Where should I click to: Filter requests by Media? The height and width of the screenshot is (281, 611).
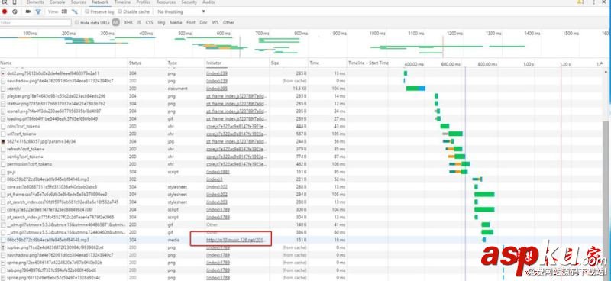tap(176, 23)
